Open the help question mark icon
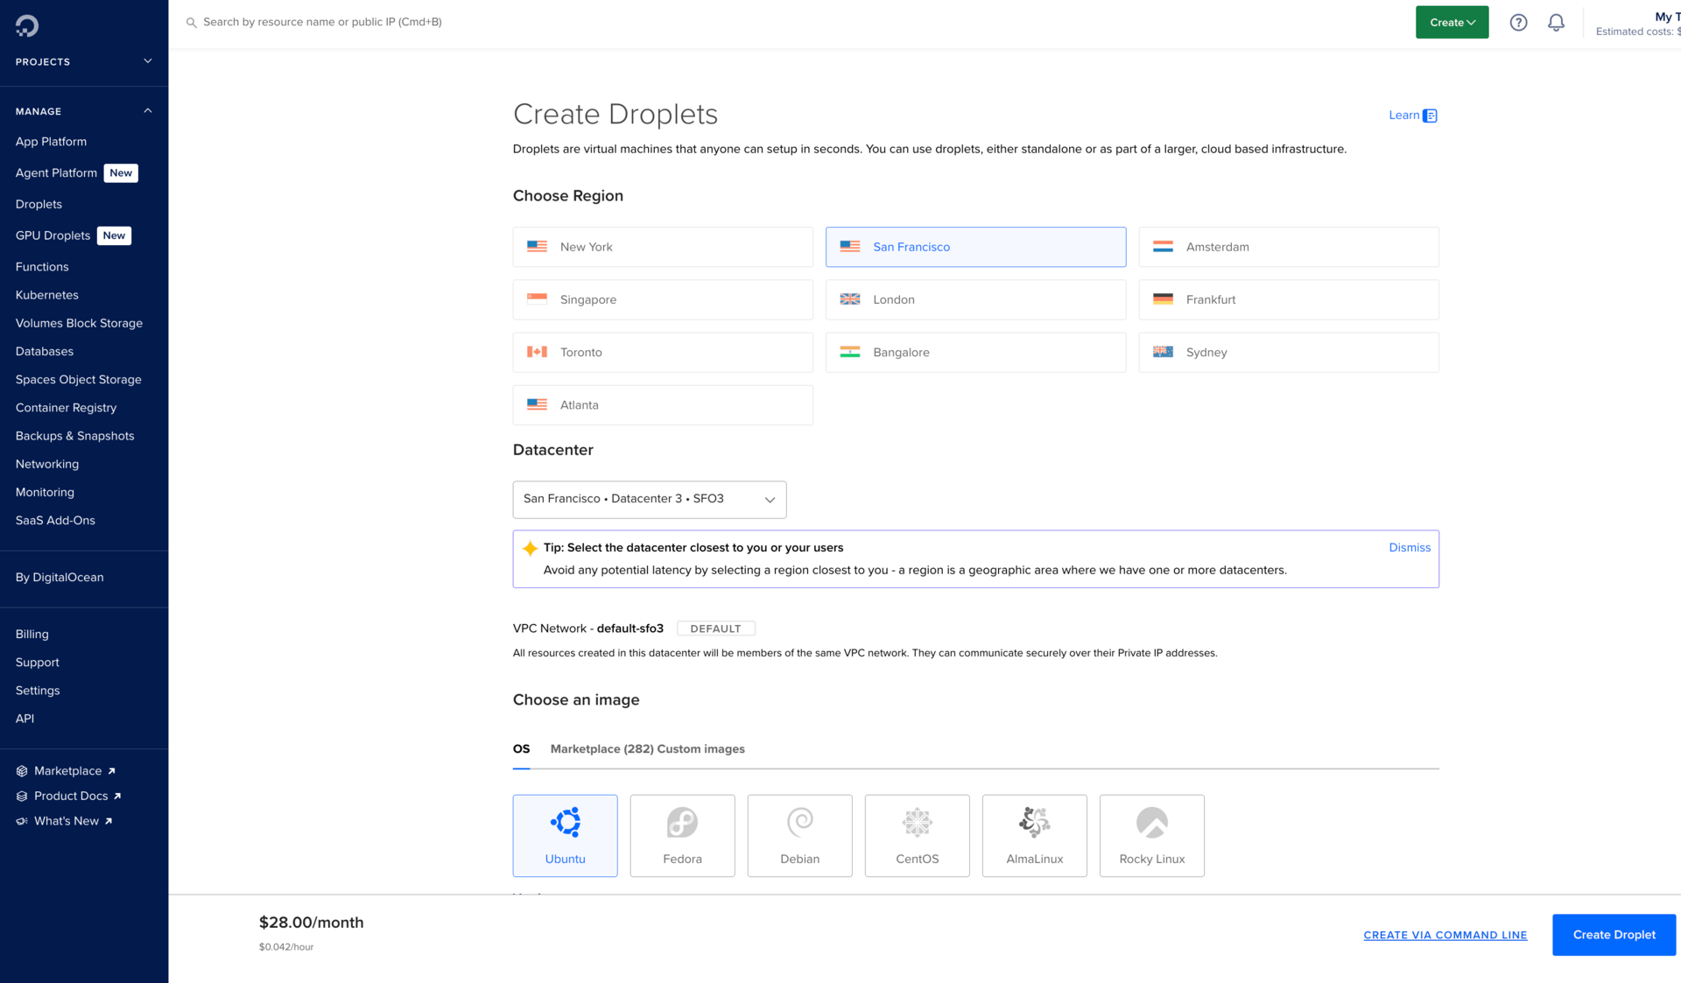The width and height of the screenshot is (1681, 983). tap(1518, 23)
